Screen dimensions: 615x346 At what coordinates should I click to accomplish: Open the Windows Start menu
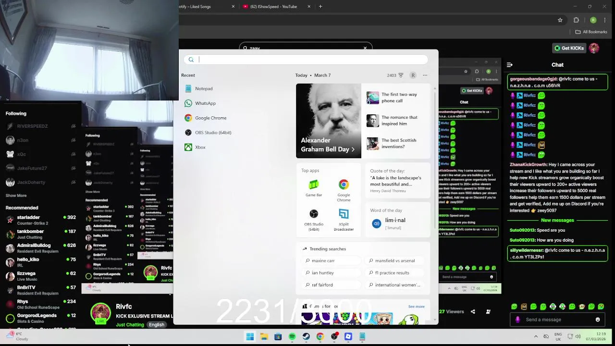250,337
